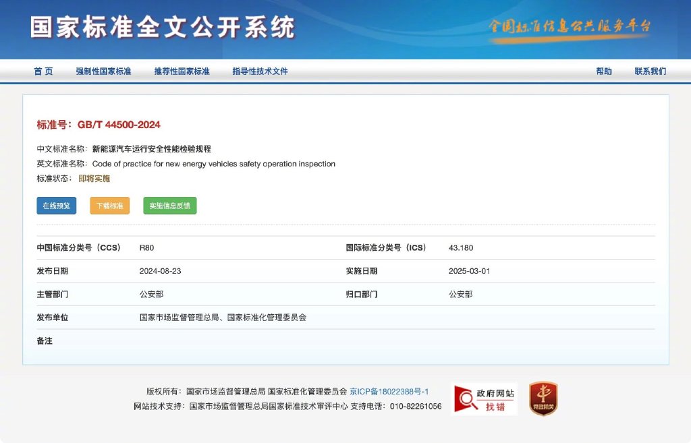
Task: Open the 京ICP备18022388号-1 link
Action: [x=389, y=392]
